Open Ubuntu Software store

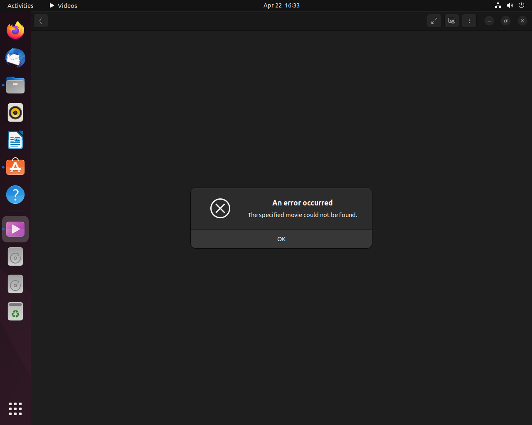(15, 167)
